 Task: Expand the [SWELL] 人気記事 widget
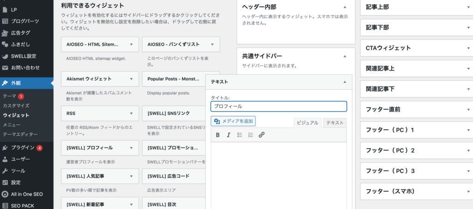pos(131,176)
